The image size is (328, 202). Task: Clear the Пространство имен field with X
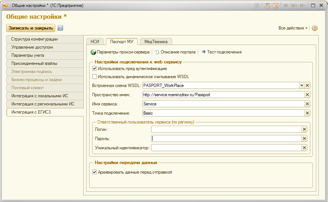307,95
